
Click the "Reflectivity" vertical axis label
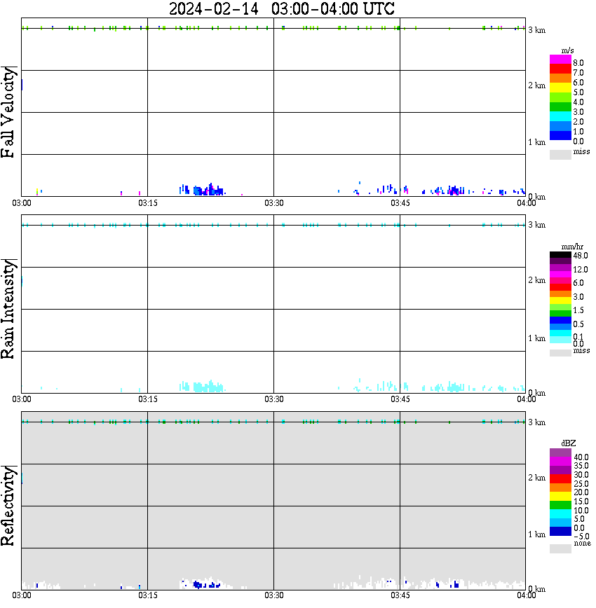pyautogui.click(x=8, y=506)
